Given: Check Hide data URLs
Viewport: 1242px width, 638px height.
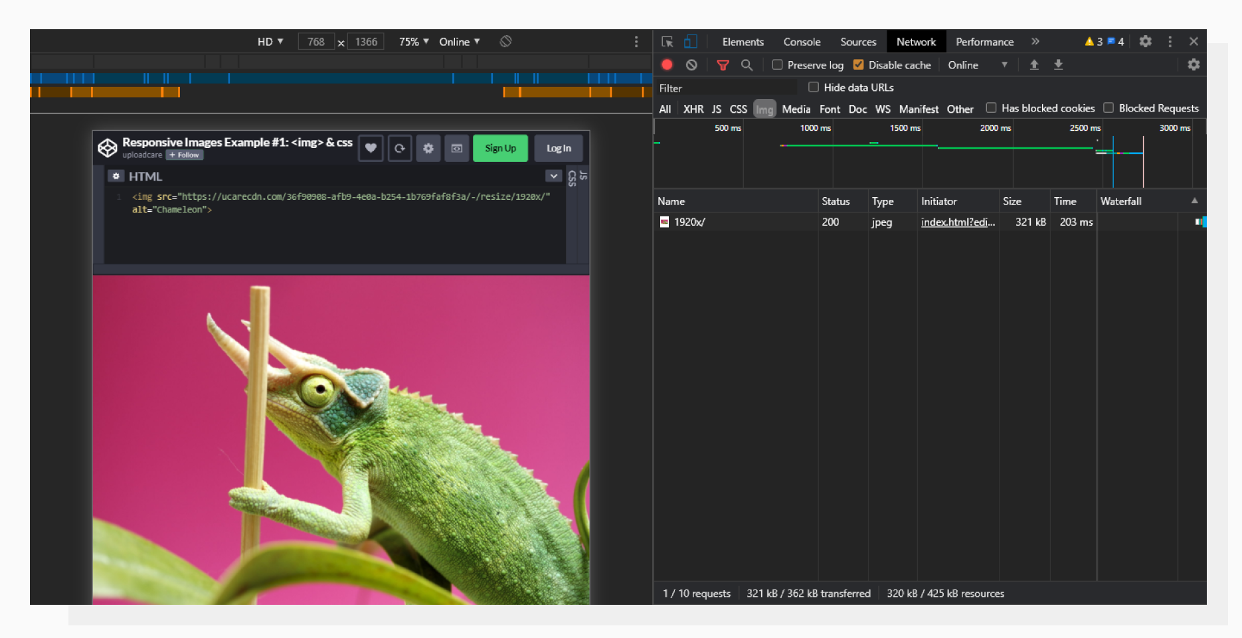Looking at the screenshot, I should (813, 87).
